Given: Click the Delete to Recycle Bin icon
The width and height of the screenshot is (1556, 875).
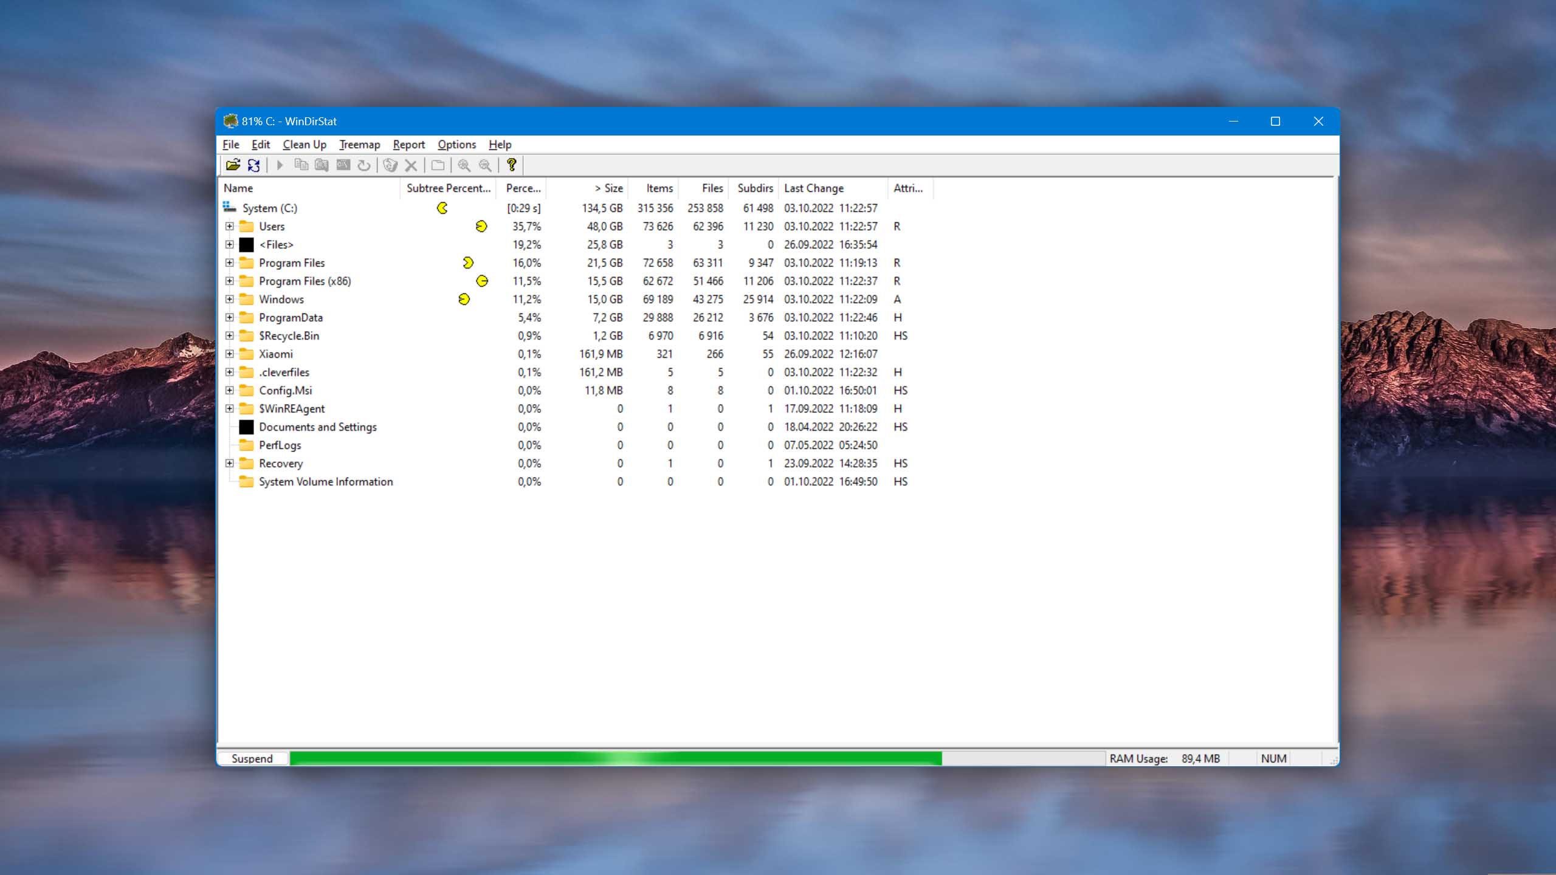Looking at the screenshot, I should coord(390,165).
